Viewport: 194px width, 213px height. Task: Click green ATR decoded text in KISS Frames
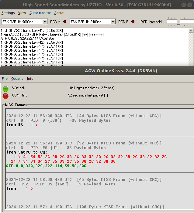[x=46, y=166]
